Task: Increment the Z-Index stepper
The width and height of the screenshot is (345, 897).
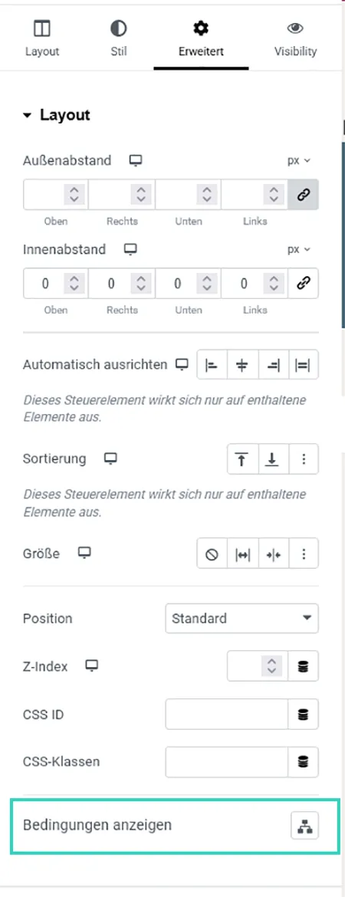Action: (271, 662)
